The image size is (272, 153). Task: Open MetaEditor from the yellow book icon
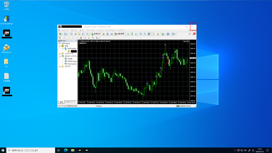(x=104, y=34)
